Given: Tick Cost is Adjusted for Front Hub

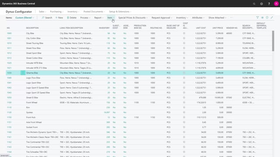Looking at the screenshot, I should click(x=184, y=117).
